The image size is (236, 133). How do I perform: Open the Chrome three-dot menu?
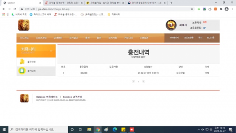232,9
